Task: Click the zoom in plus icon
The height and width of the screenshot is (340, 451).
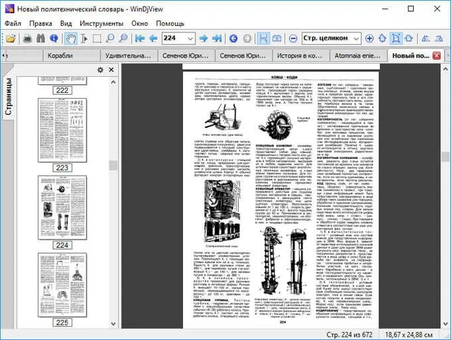Action: (369, 38)
